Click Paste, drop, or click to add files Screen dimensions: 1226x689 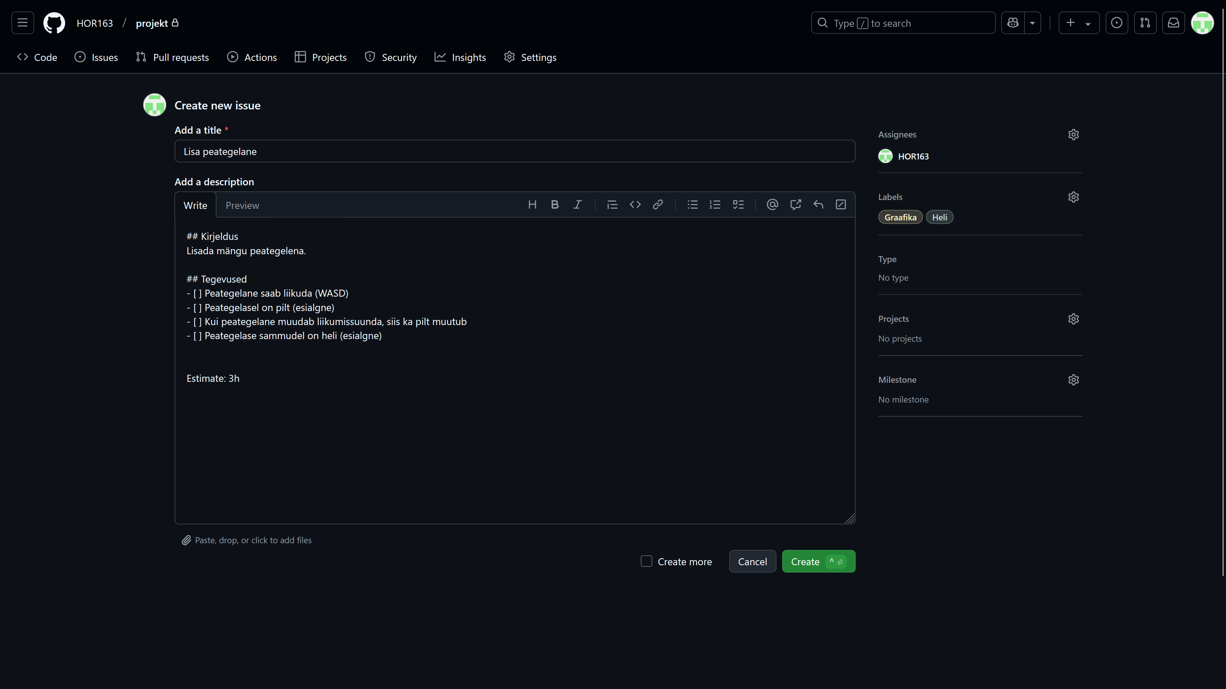[246, 540]
